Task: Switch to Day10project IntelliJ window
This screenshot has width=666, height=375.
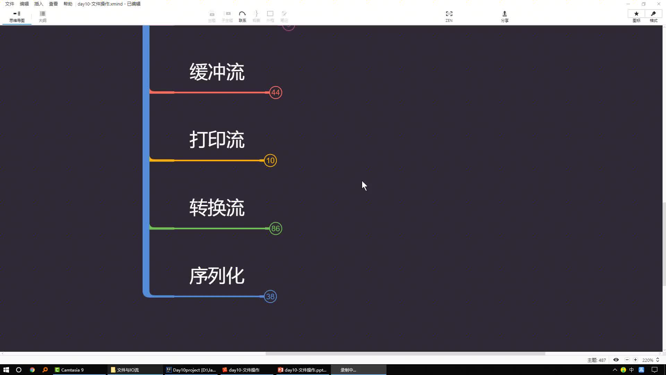Action: coord(191,370)
